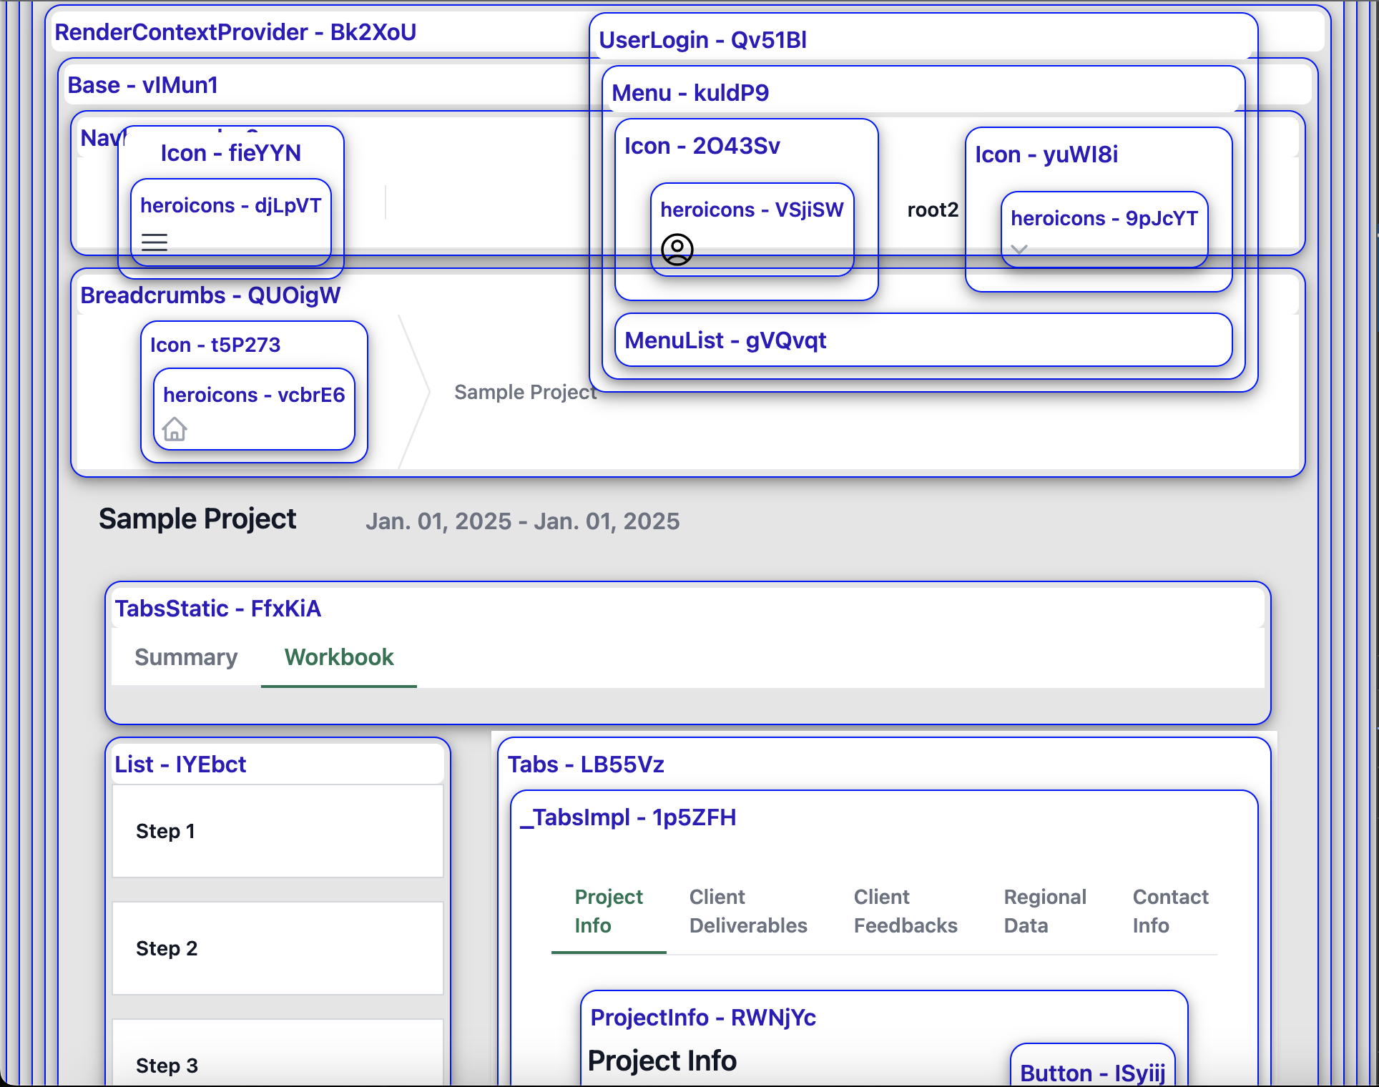Open the Contact Info tab

[x=1170, y=911]
